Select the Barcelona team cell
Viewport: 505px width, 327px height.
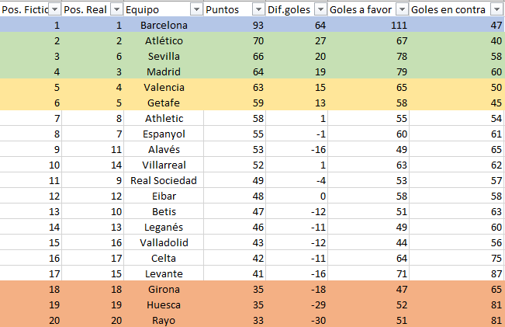[x=164, y=25]
